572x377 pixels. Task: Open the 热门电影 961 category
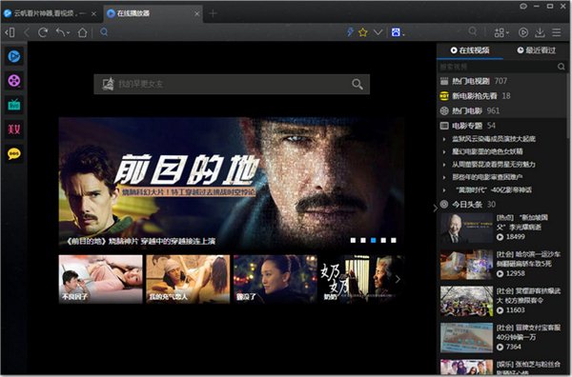(502, 110)
